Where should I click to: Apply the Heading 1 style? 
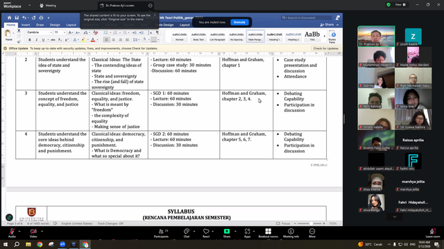pyautogui.click(x=275, y=37)
